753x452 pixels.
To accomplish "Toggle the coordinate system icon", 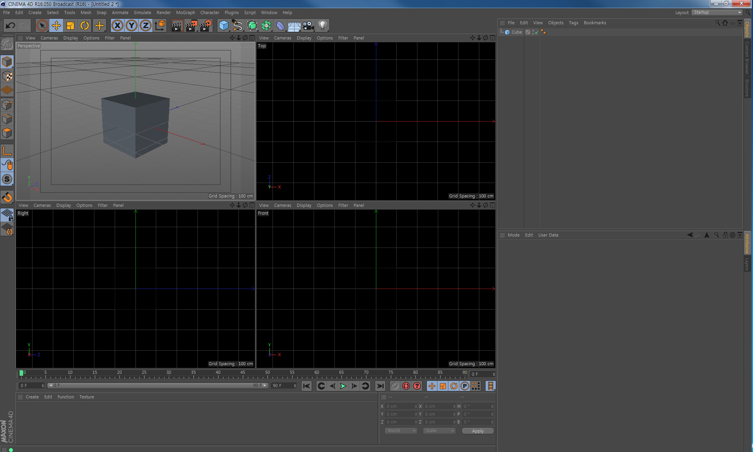I will coord(160,26).
